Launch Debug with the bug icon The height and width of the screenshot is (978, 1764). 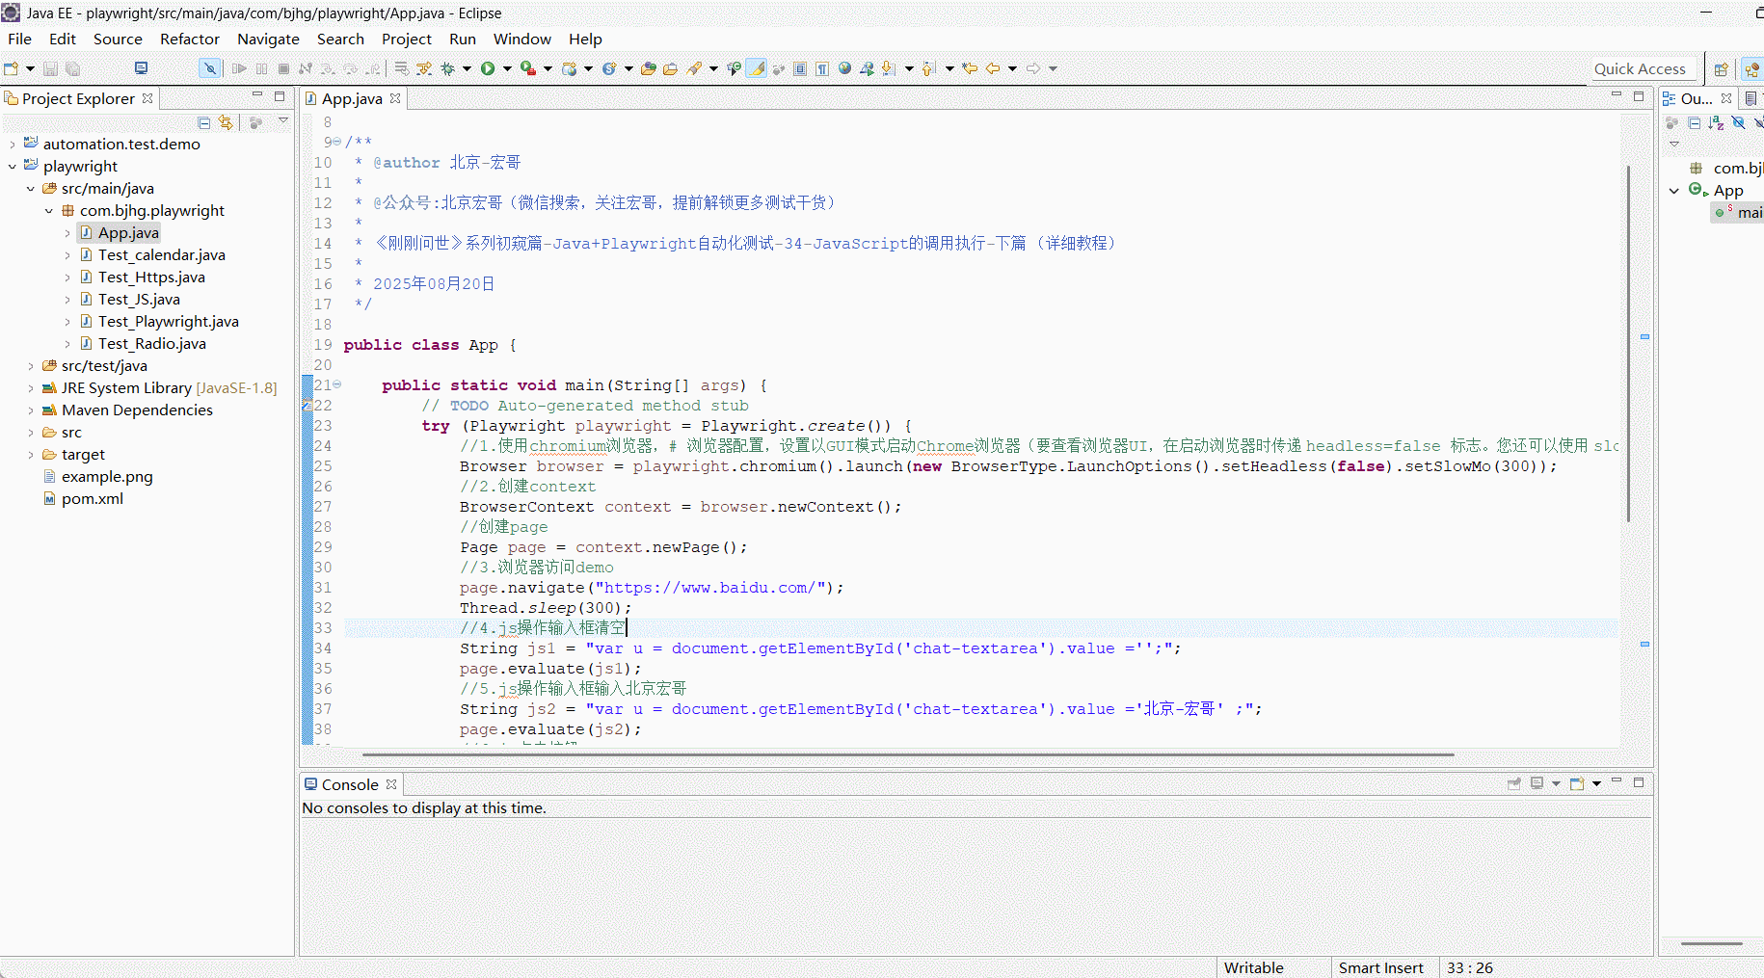click(447, 68)
